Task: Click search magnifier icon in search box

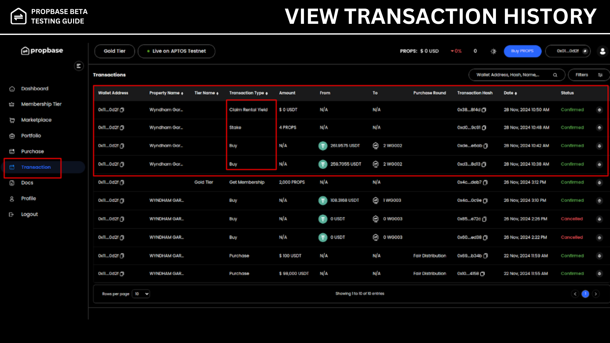Action: point(555,75)
